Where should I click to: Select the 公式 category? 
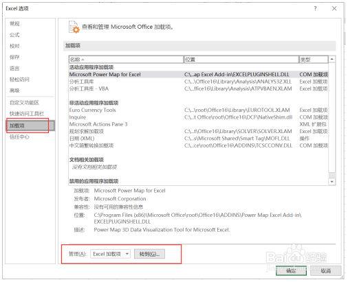pyautogui.click(x=14, y=35)
